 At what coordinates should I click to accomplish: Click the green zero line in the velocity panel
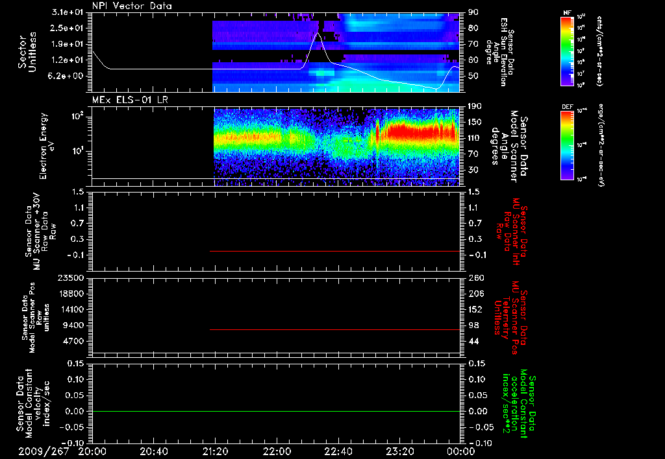pyautogui.click(x=276, y=411)
